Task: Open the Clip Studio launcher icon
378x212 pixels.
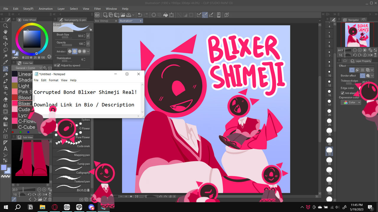Action: (x=97, y=15)
